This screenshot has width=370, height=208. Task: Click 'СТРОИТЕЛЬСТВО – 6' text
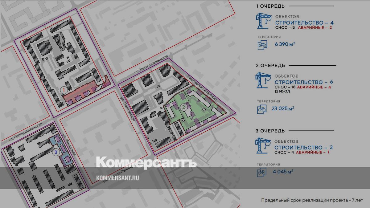304,82
